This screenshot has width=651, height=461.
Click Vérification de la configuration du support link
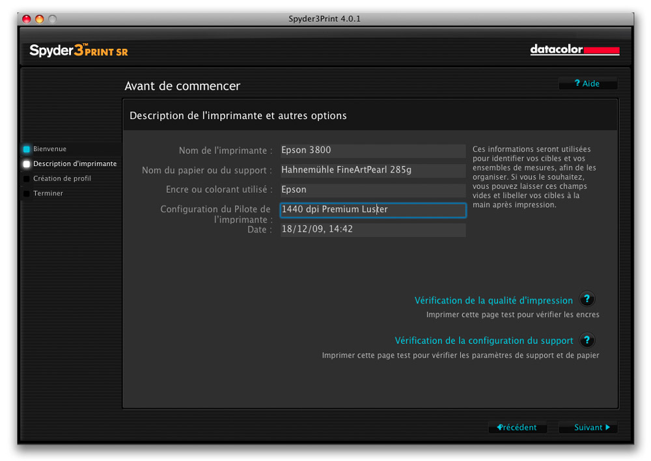484,341
